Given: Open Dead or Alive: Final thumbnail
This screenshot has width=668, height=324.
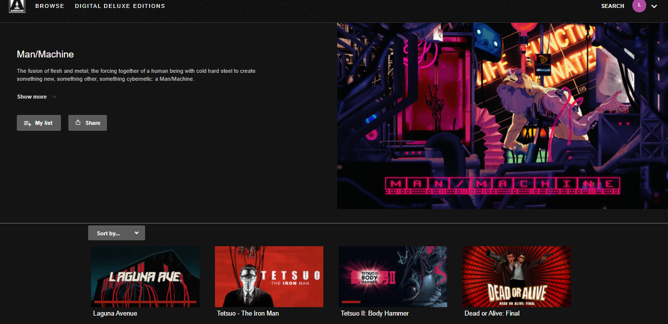Looking at the screenshot, I should 516,276.
